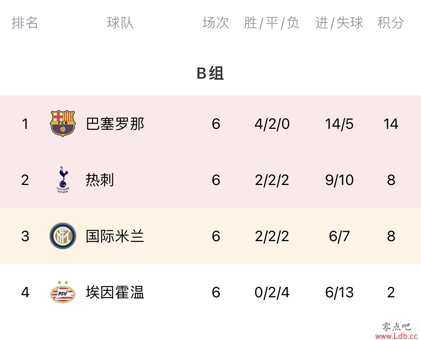Open the www.Ldb.cc watermark link
This screenshot has height=340, width=421.
coord(396,336)
